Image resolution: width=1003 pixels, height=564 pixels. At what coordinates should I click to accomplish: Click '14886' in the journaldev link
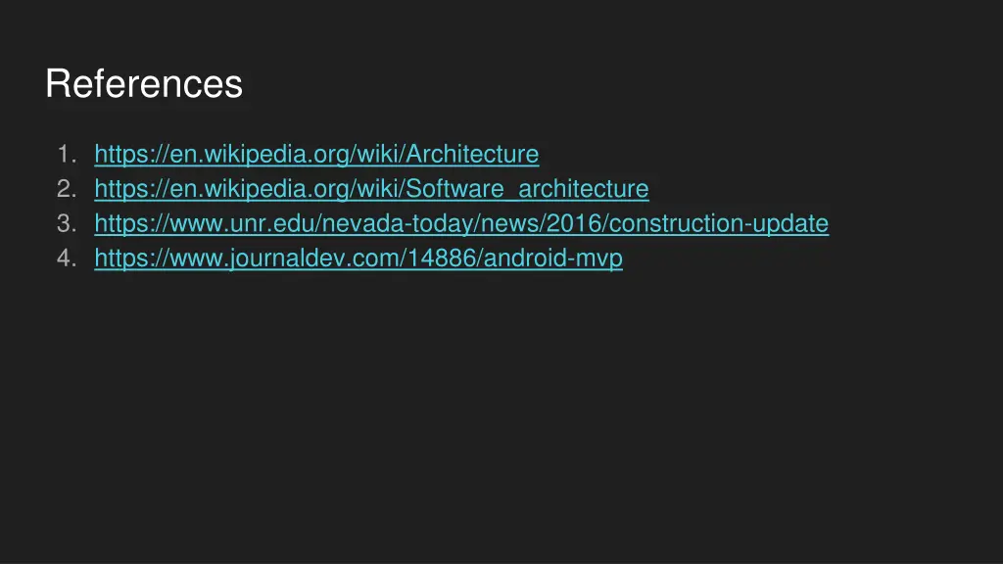coord(442,258)
